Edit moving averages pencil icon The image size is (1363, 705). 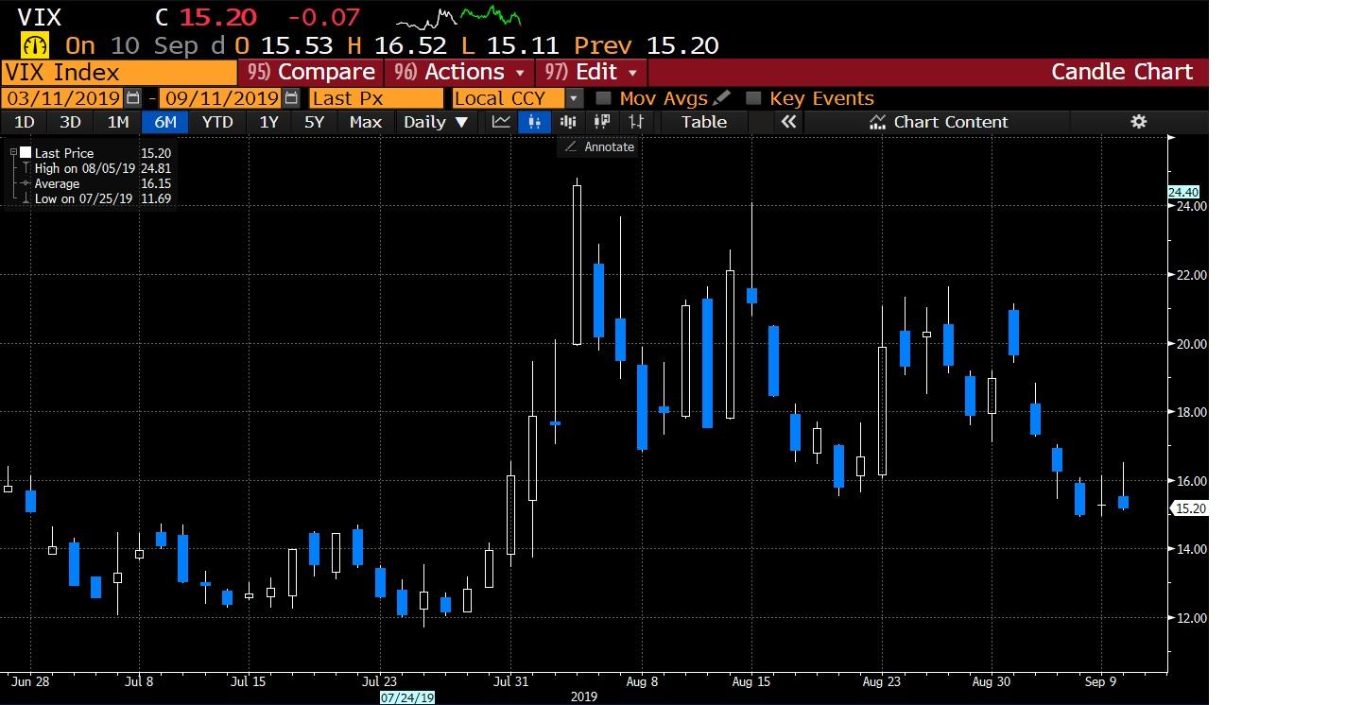pyautogui.click(x=722, y=98)
